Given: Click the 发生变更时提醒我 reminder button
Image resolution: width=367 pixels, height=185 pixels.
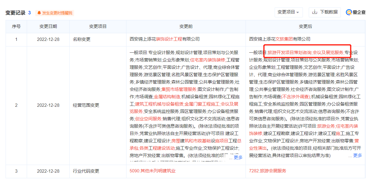Looking at the screenshot, I should (x=54, y=13).
